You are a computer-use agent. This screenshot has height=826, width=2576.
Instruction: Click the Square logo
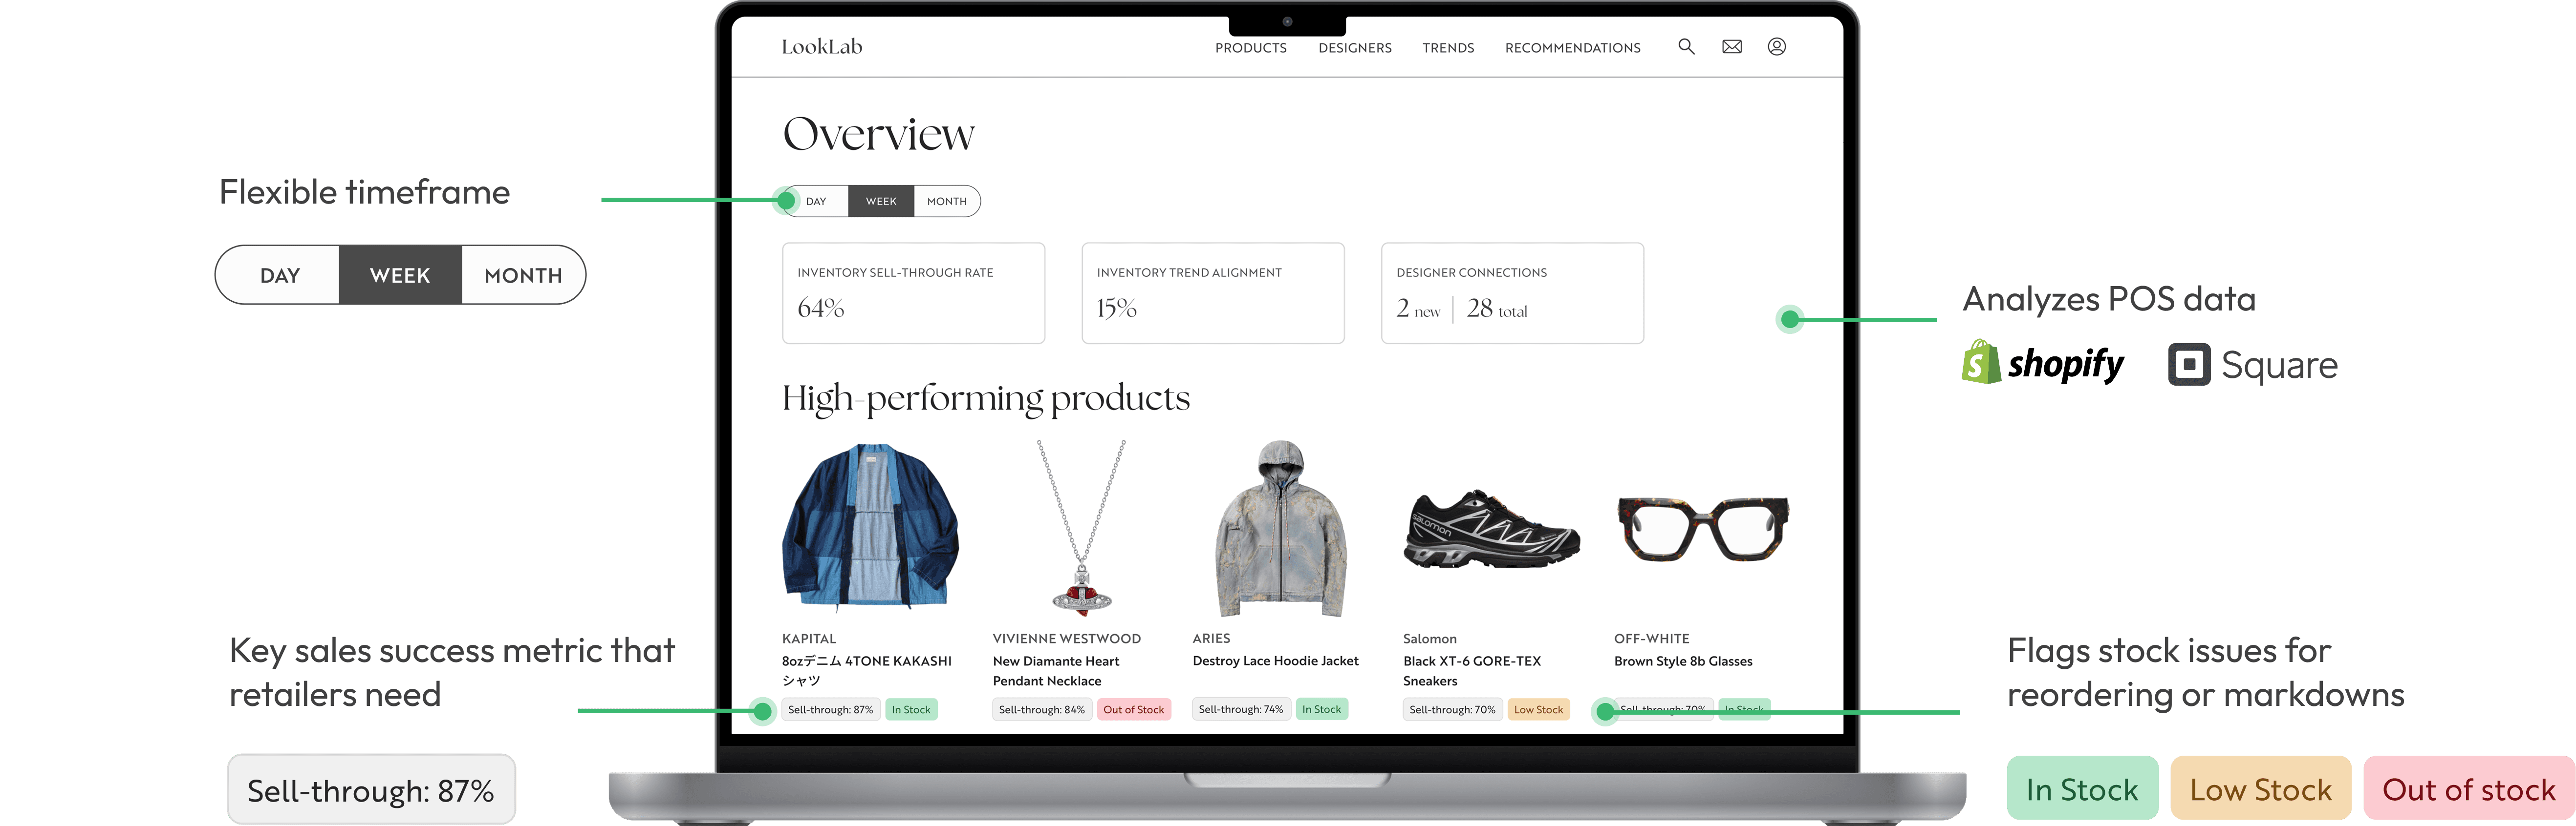tap(2252, 365)
